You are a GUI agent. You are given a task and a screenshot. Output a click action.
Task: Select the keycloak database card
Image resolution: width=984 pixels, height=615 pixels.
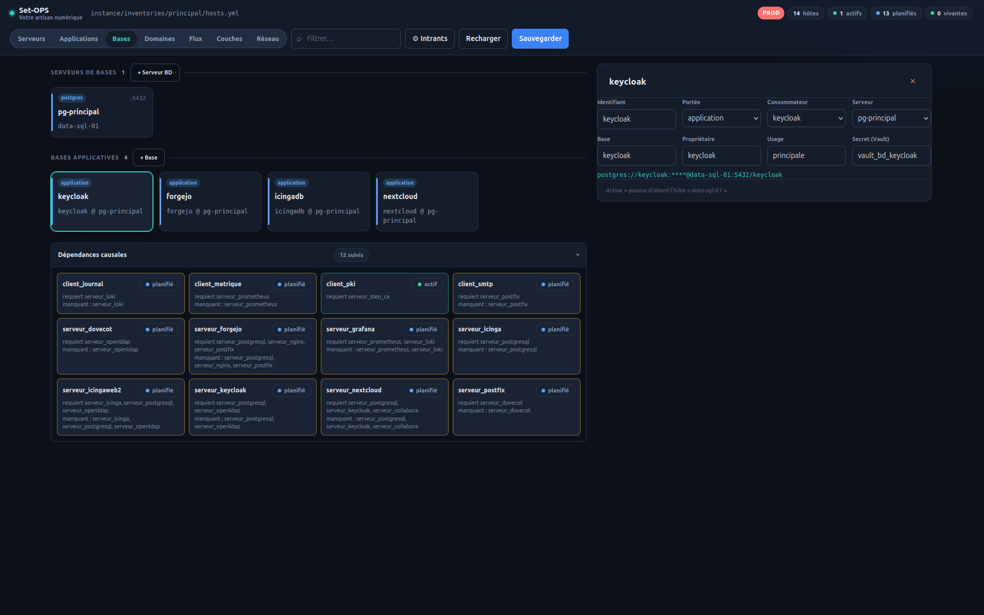[x=102, y=202]
